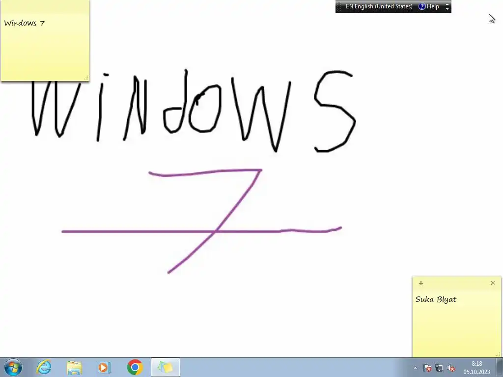503x377 pixels.
Task: Click the Suka Blyat note text
Action: [x=436, y=299]
